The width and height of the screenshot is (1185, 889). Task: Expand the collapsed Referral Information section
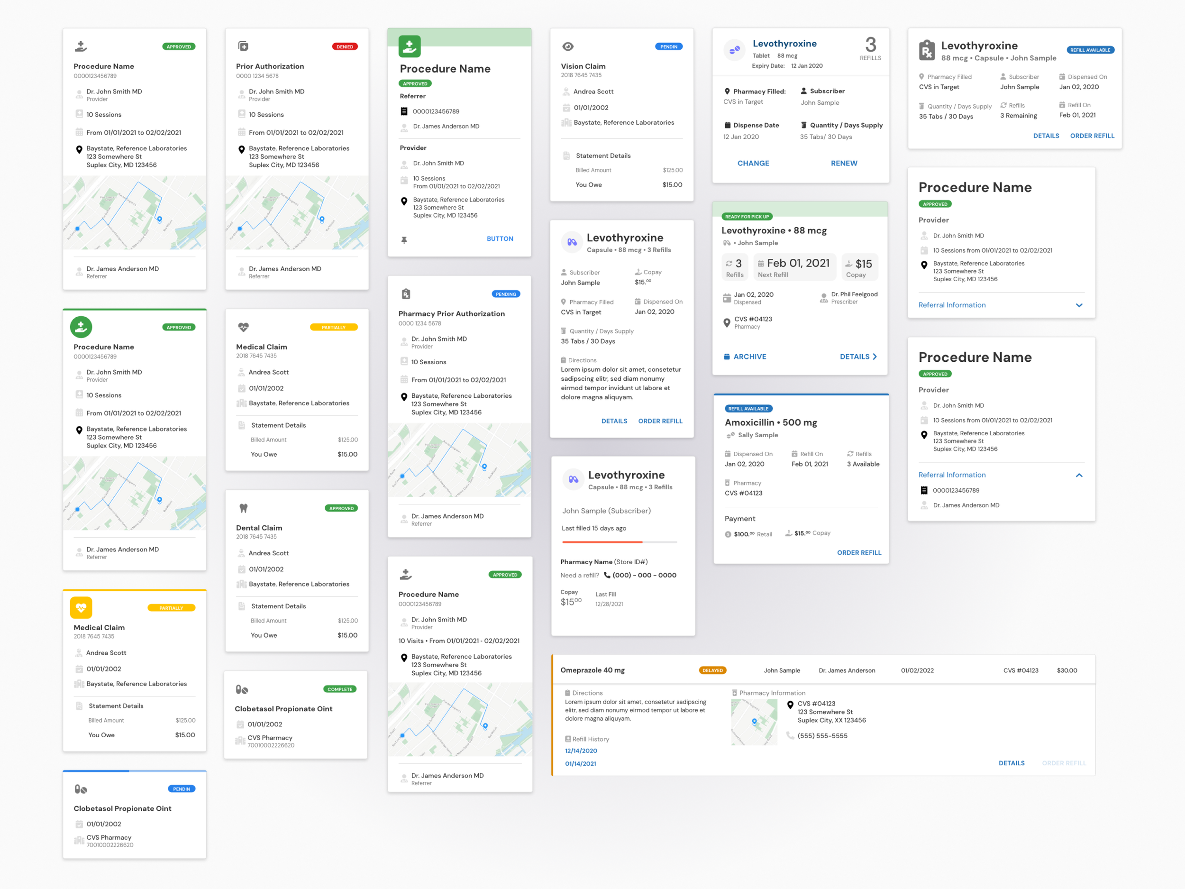(x=1078, y=305)
